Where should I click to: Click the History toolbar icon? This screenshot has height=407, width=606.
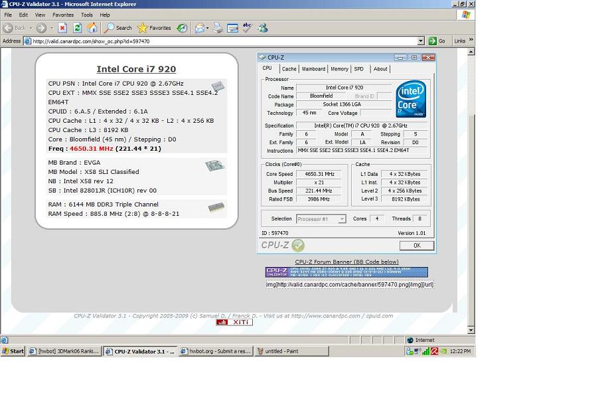(182, 28)
